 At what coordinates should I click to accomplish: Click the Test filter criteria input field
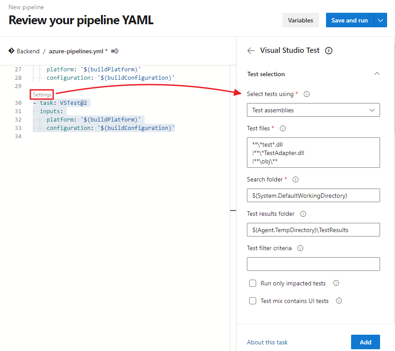pos(313,264)
